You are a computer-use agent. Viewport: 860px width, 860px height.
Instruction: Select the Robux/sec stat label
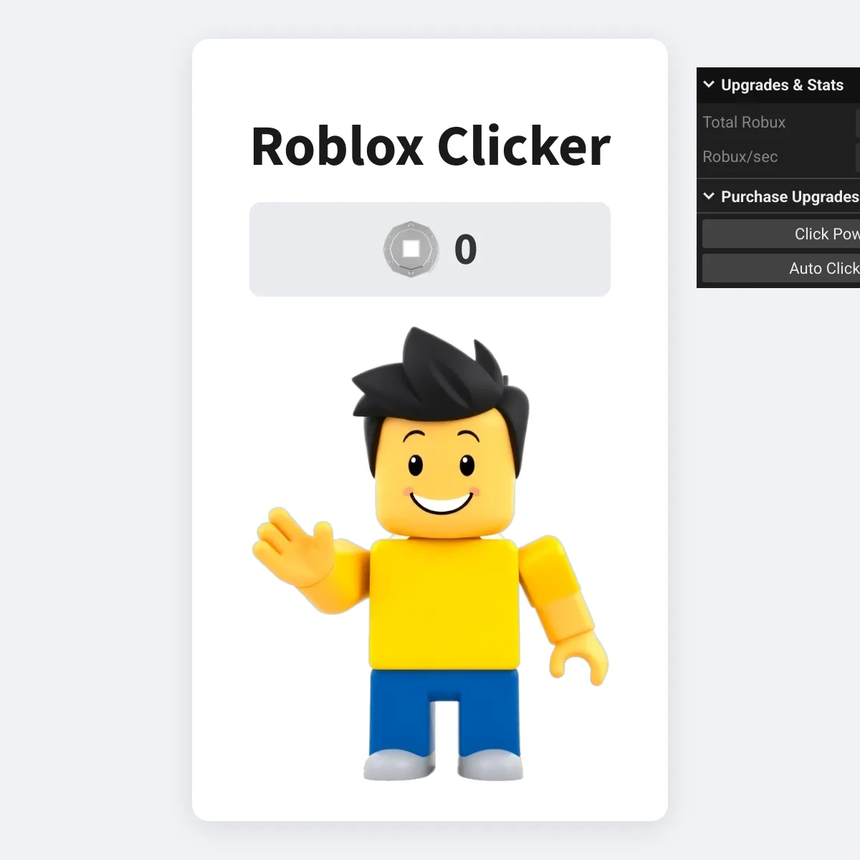(740, 156)
